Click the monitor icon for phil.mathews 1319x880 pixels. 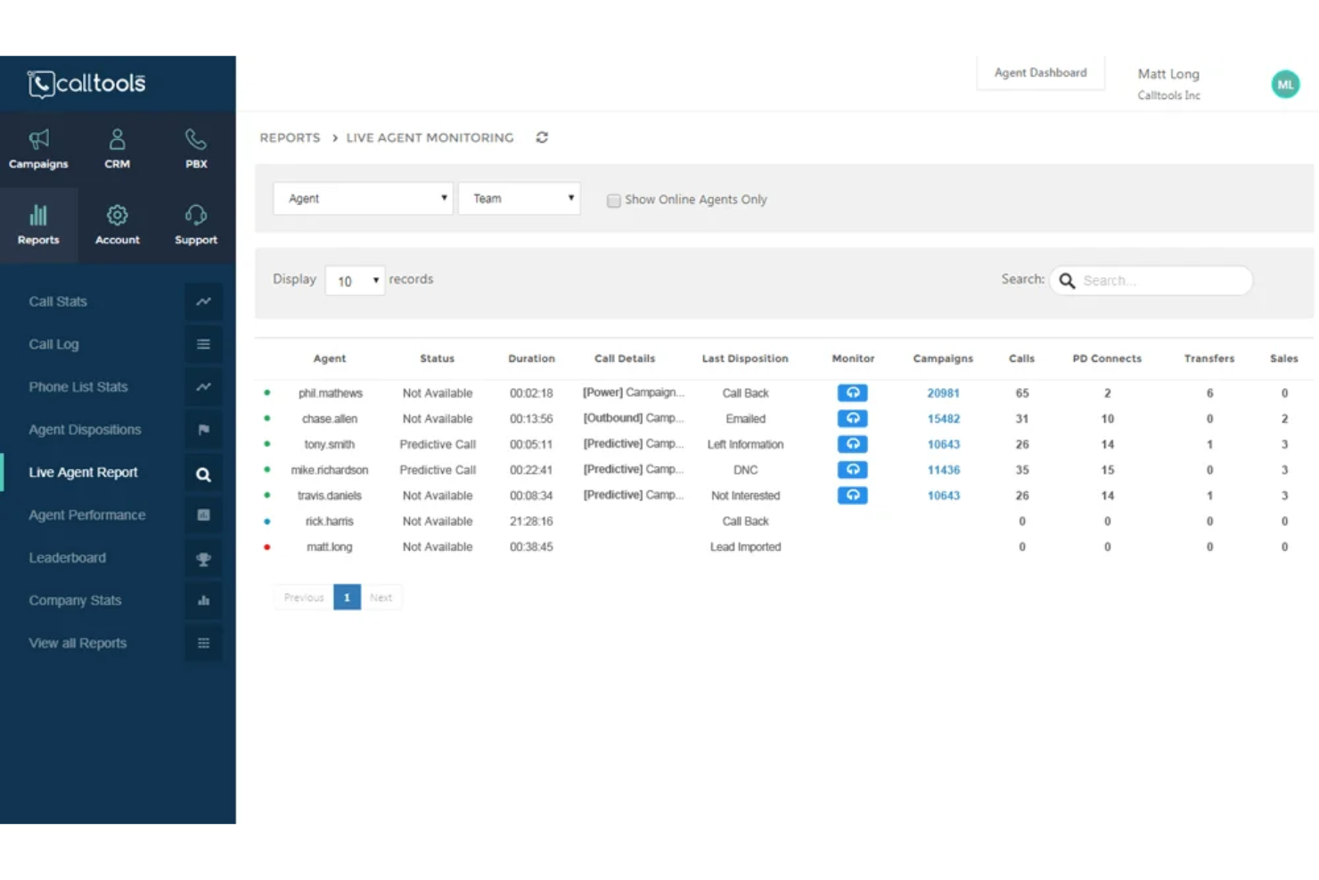(x=852, y=392)
